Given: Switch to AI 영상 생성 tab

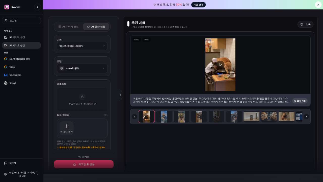Looking at the screenshot, I should click(96, 27).
